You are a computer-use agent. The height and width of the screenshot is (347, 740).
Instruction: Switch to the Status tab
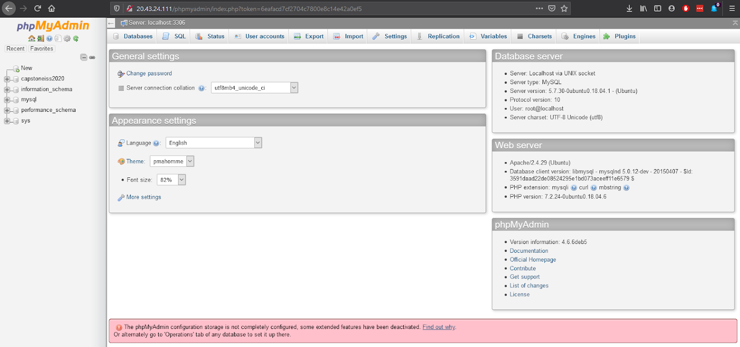pos(210,37)
